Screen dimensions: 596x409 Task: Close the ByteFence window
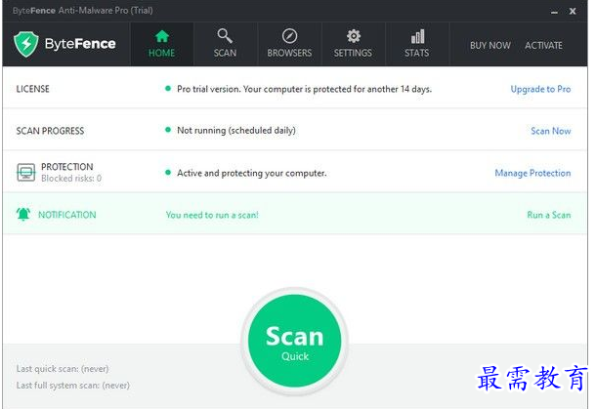(x=573, y=12)
